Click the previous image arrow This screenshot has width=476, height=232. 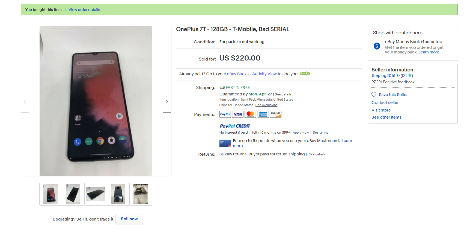(25, 101)
